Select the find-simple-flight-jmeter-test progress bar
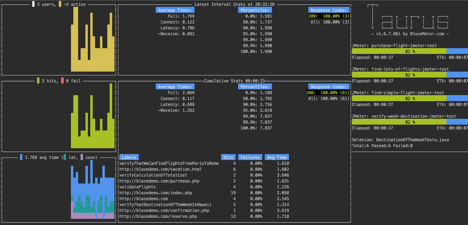The height and width of the screenshot is (225, 468). tap(410, 99)
